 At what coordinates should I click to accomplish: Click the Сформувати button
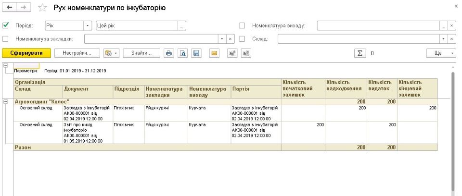26,53
